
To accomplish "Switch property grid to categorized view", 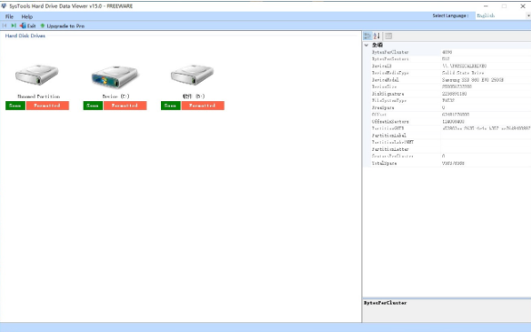I will pyautogui.click(x=367, y=36).
